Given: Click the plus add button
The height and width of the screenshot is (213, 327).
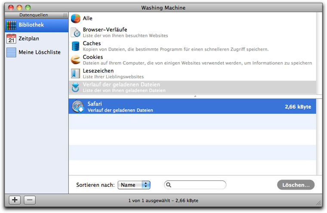Looking at the screenshot, I should pos(15,200).
